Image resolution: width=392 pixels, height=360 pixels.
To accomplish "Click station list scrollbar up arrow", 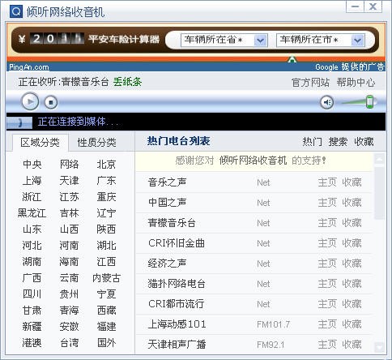I will coord(379,159).
